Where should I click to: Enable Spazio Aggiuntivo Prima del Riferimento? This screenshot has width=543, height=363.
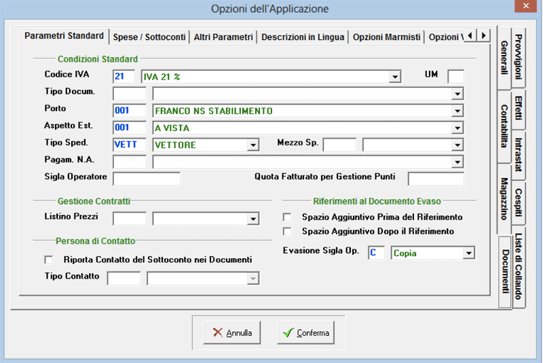pos(287,218)
